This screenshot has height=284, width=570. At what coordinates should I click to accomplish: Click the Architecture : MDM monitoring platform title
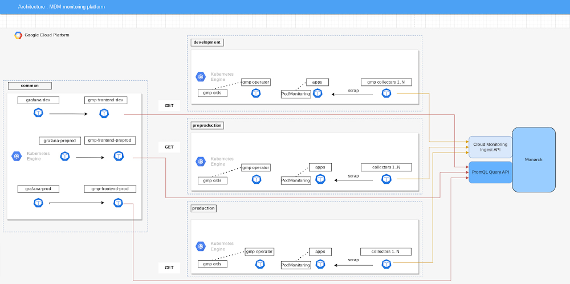pyautogui.click(x=61, y=7)
